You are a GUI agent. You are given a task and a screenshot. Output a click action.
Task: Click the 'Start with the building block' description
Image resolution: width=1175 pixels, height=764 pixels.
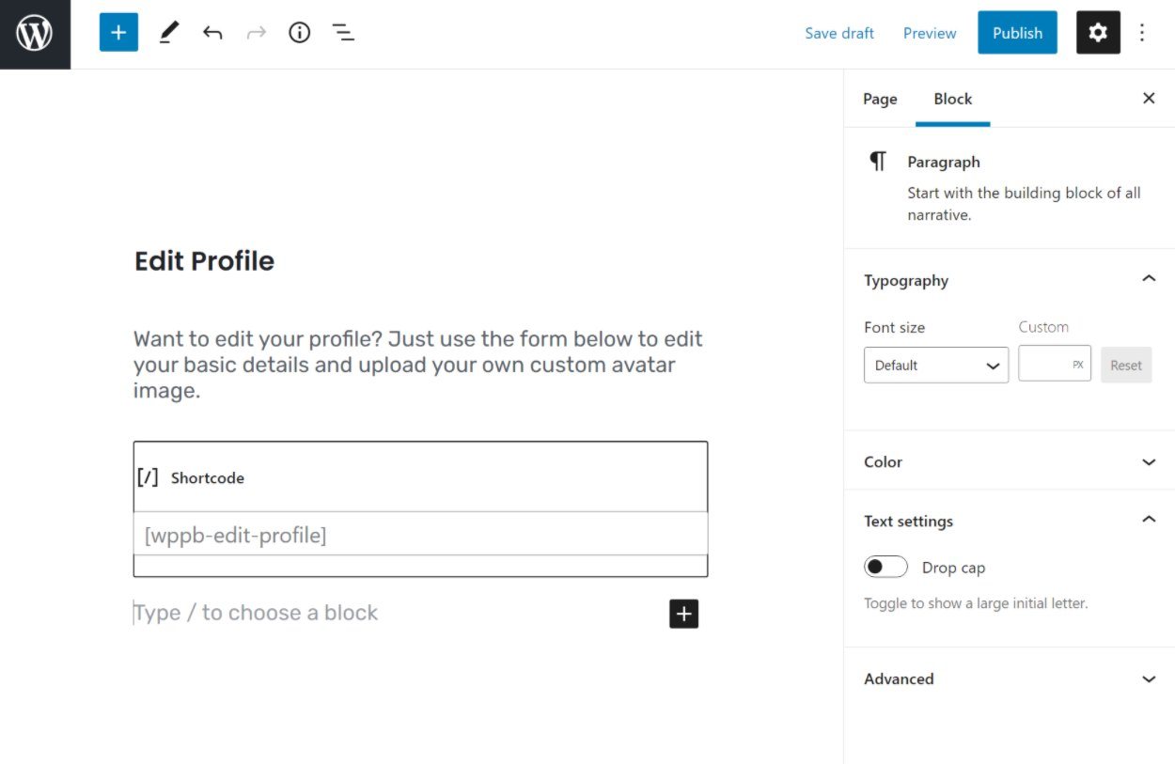point(1024,203)
